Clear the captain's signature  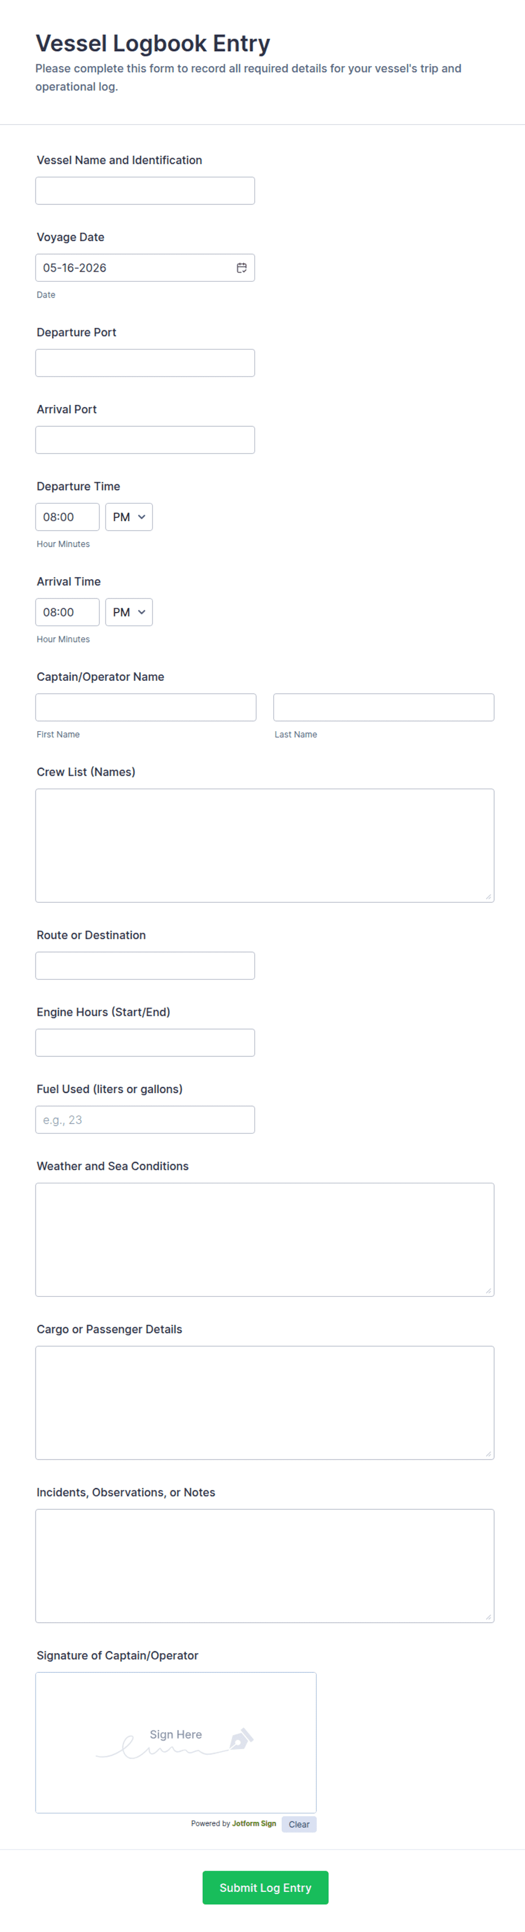[299, 1824]
